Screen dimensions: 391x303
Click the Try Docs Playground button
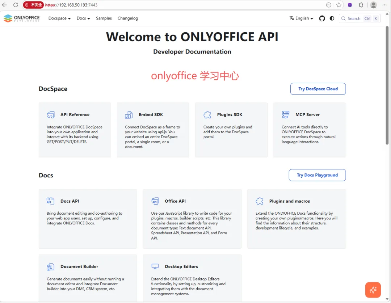point(317,175)
